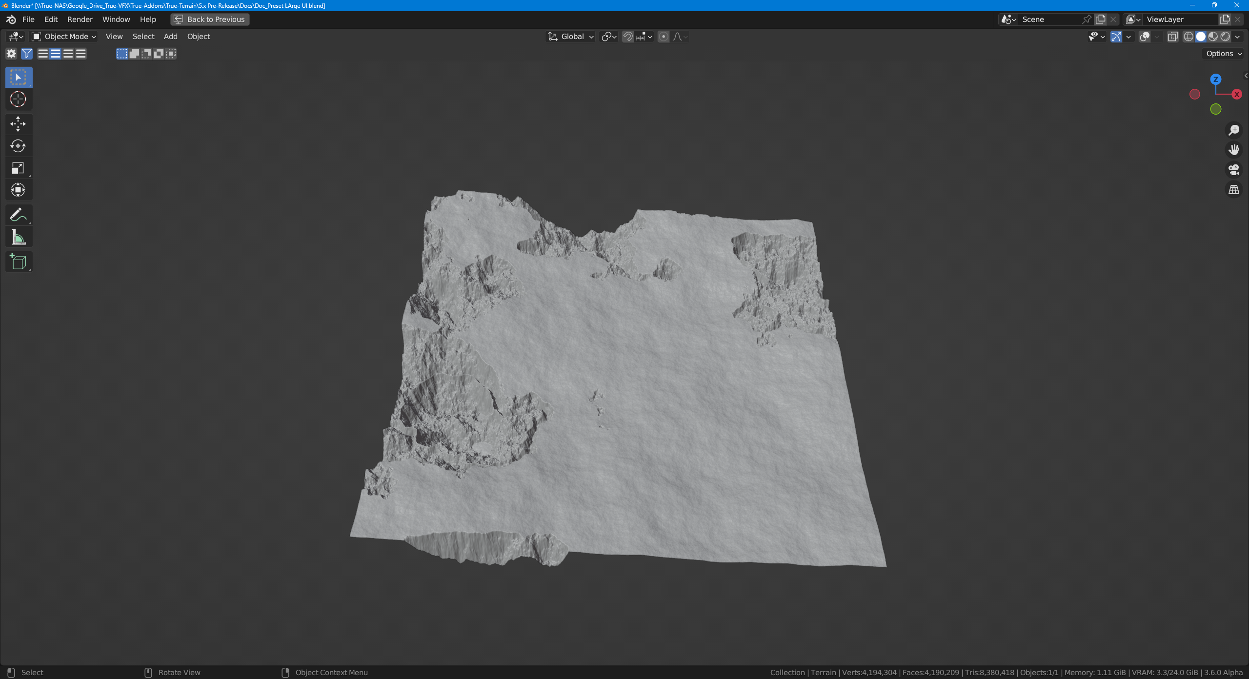Expand Global transform orientation dropdown
Screen dimensions: 1249x679
click(571, 37)
